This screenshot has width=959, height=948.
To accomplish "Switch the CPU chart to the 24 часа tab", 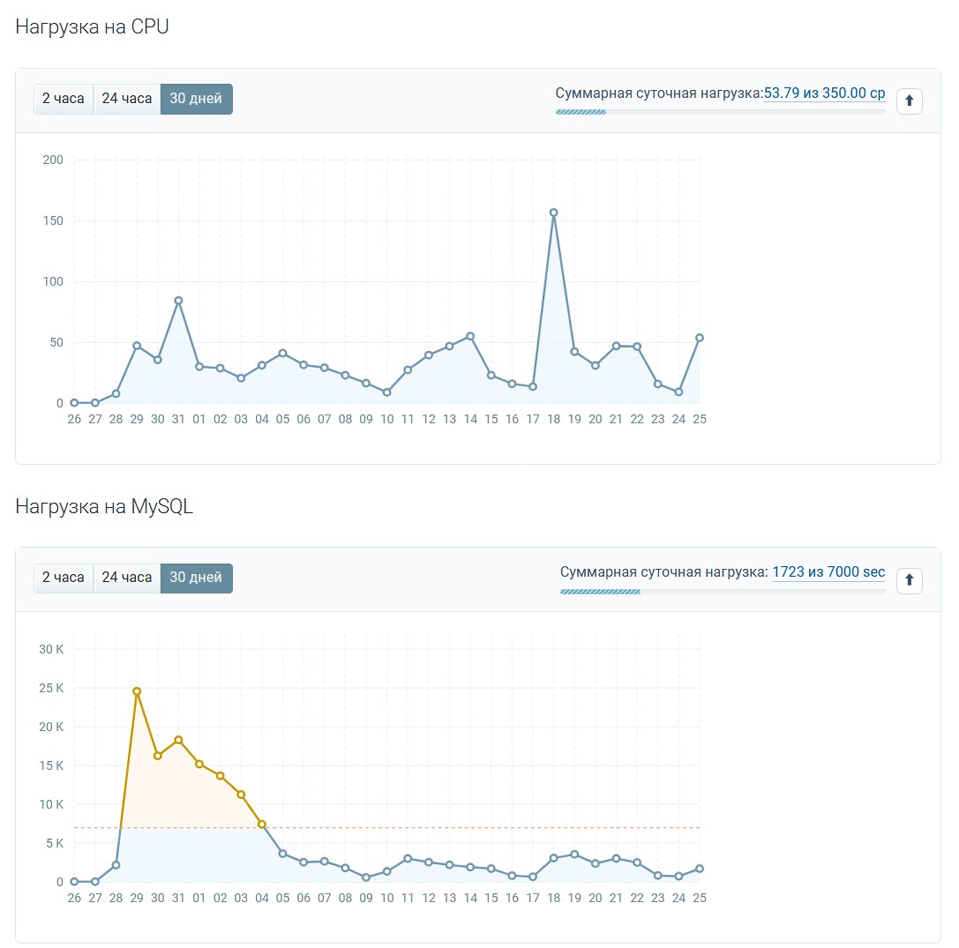I will click(127, 99).
